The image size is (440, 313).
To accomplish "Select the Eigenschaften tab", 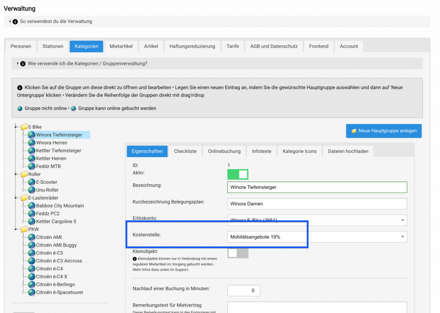I will (x=147, y=151).
